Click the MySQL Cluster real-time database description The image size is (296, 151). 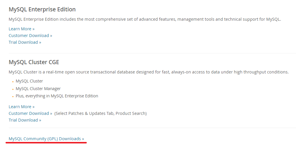pos(149,72)
